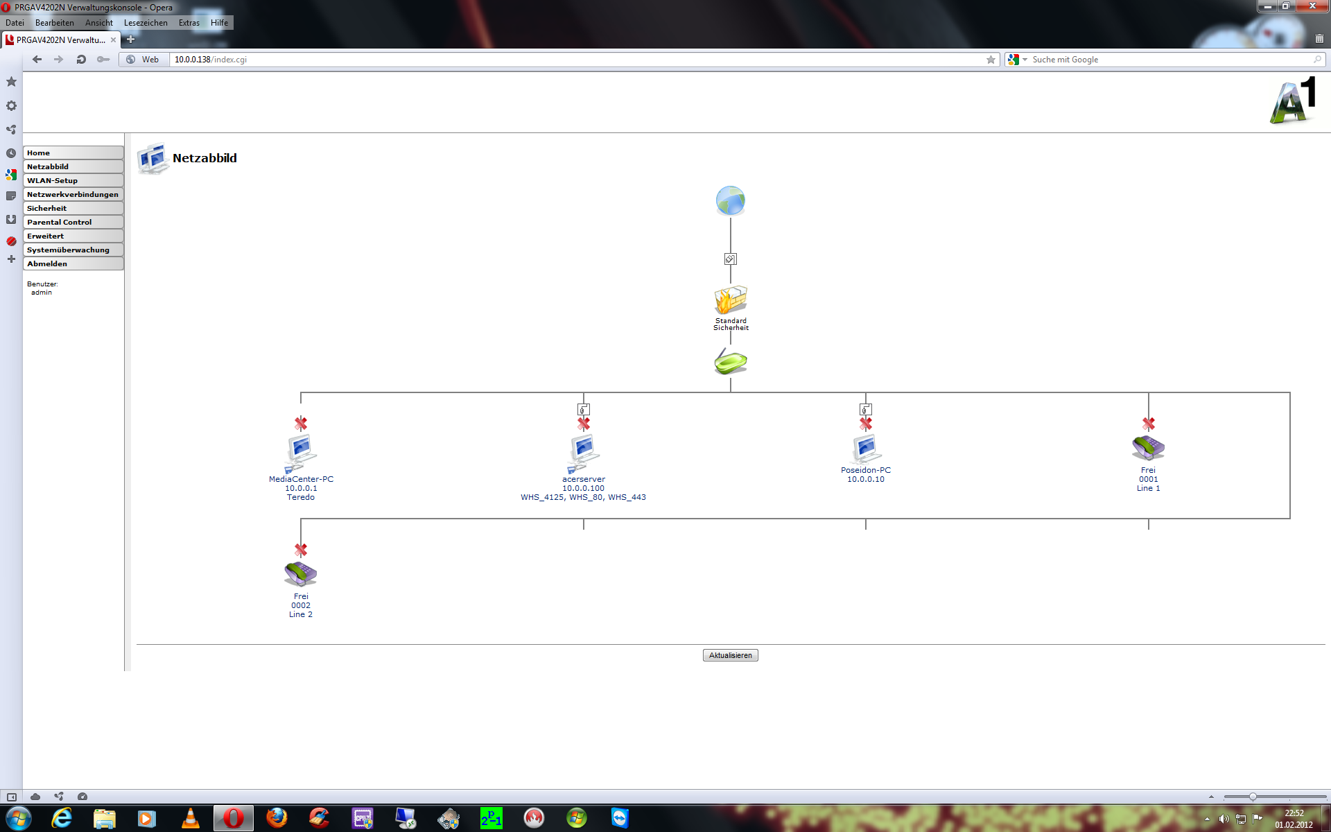Open the Hilfe menu
The height and width of the screenshot is (832, 1331).
tap(220, 23)
